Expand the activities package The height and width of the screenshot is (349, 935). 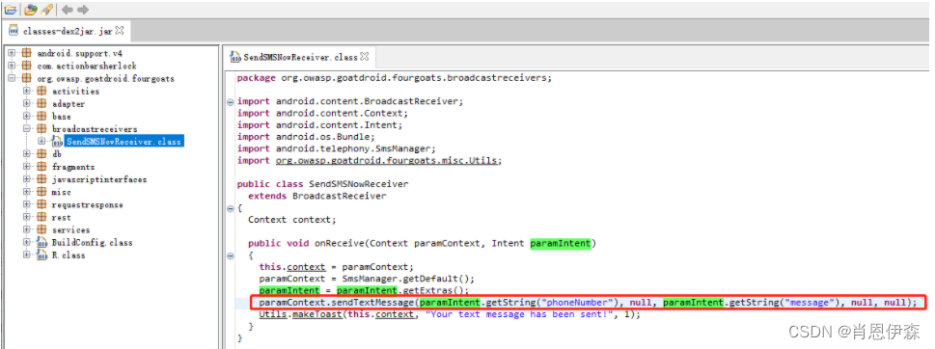pos(26,91)
